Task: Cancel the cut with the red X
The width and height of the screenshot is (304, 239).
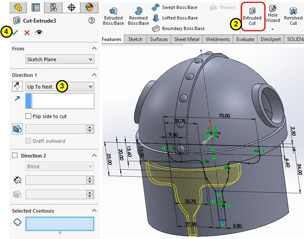Action: coord(27,32)
